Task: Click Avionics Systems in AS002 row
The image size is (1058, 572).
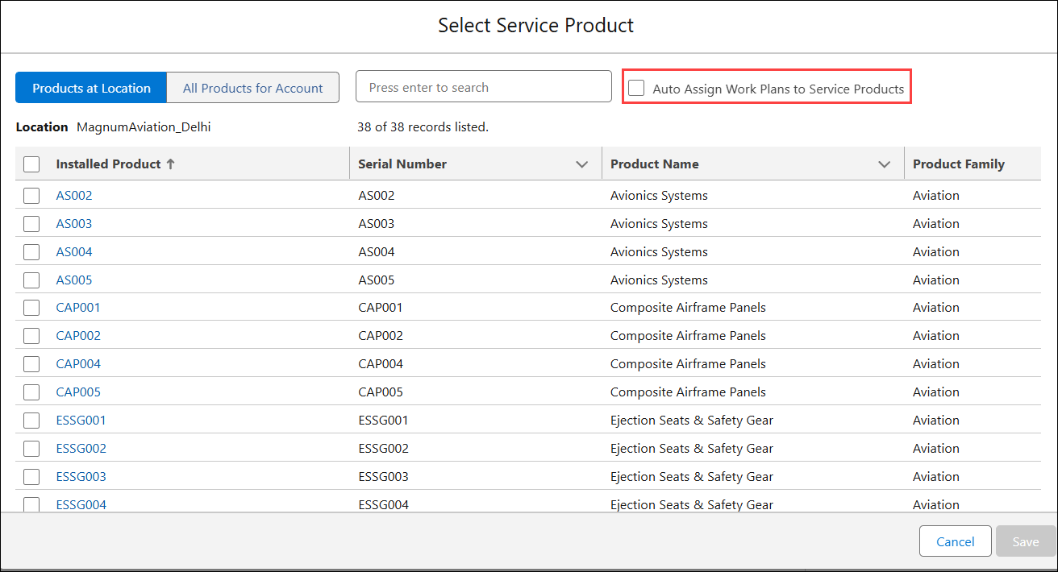Action: tap(659, 195)
